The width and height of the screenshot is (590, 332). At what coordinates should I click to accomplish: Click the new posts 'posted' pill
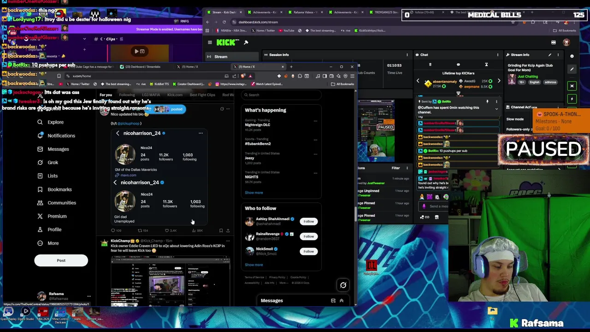pos(166,109)
